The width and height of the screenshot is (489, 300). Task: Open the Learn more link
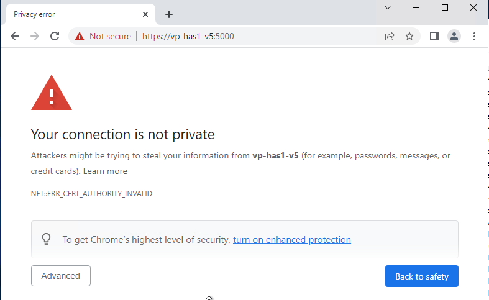point(105,171)
